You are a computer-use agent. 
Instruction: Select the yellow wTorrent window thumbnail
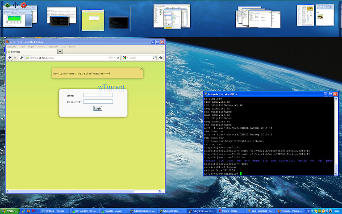93,20
